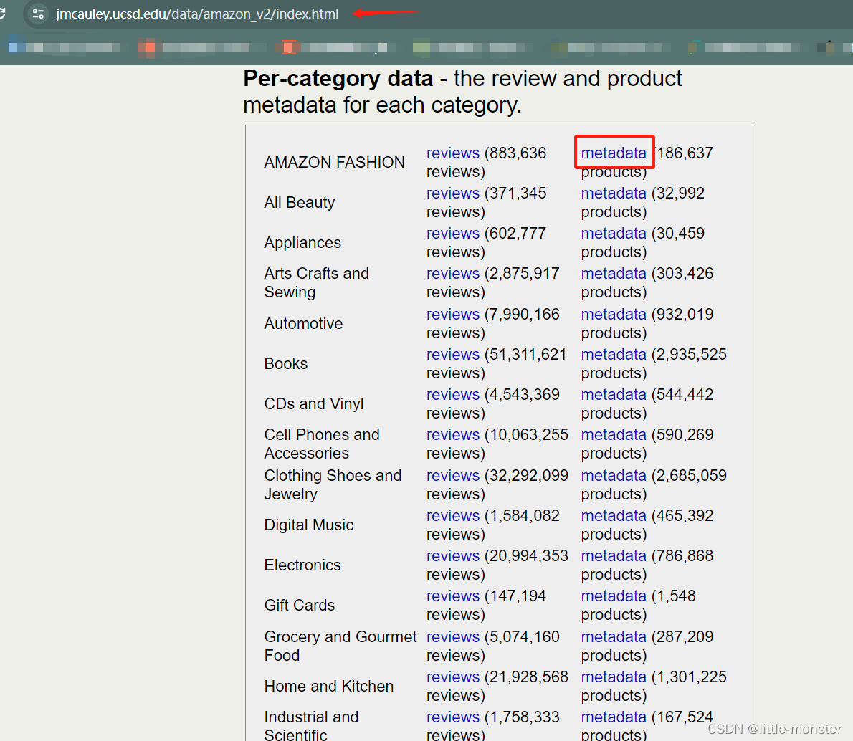This screenshot has width=853, height=741.
Task: Click the '(32,292,099' Clothing review count
Action: tap(525, 476)
